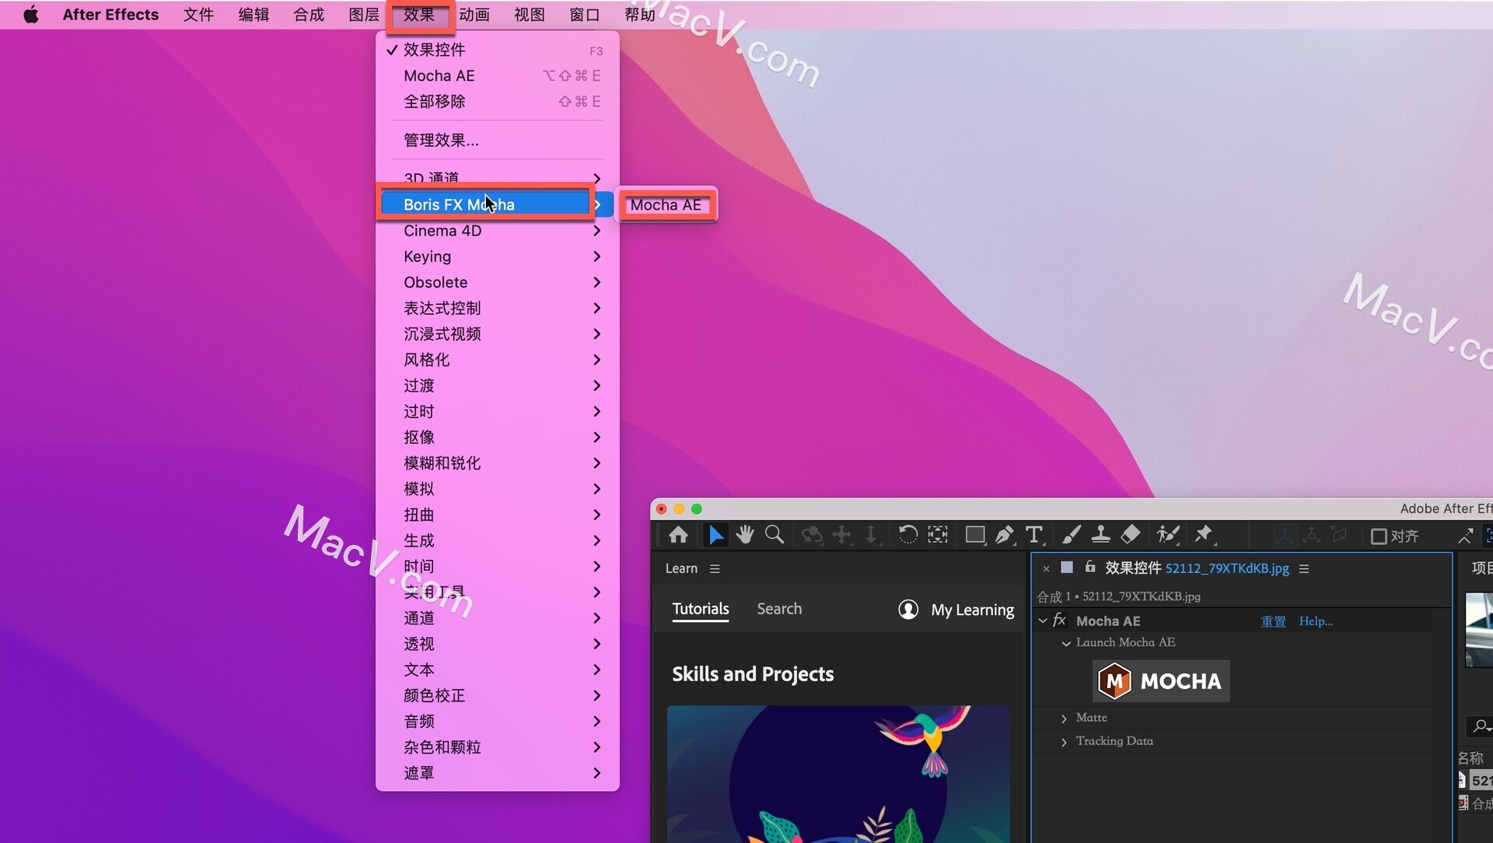Switch to the Search tab
This screenshot has height=843, width=1493.
[x=779, y=609]
